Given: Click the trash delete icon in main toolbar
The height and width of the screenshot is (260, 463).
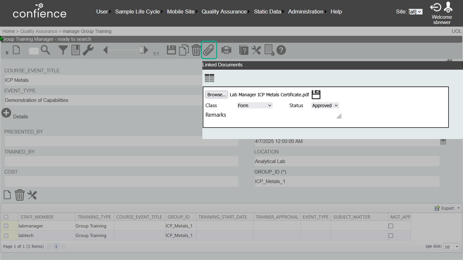Looking at the screenshot, I should click(196, 50).
